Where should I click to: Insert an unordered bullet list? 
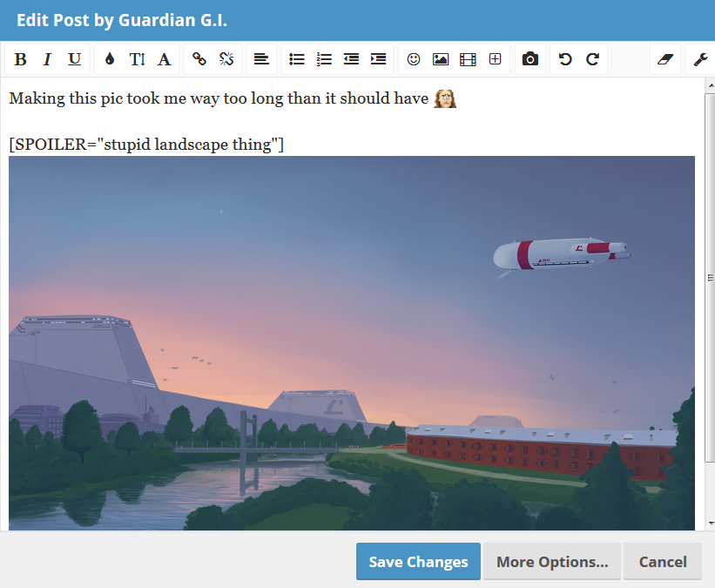(297, 59)
